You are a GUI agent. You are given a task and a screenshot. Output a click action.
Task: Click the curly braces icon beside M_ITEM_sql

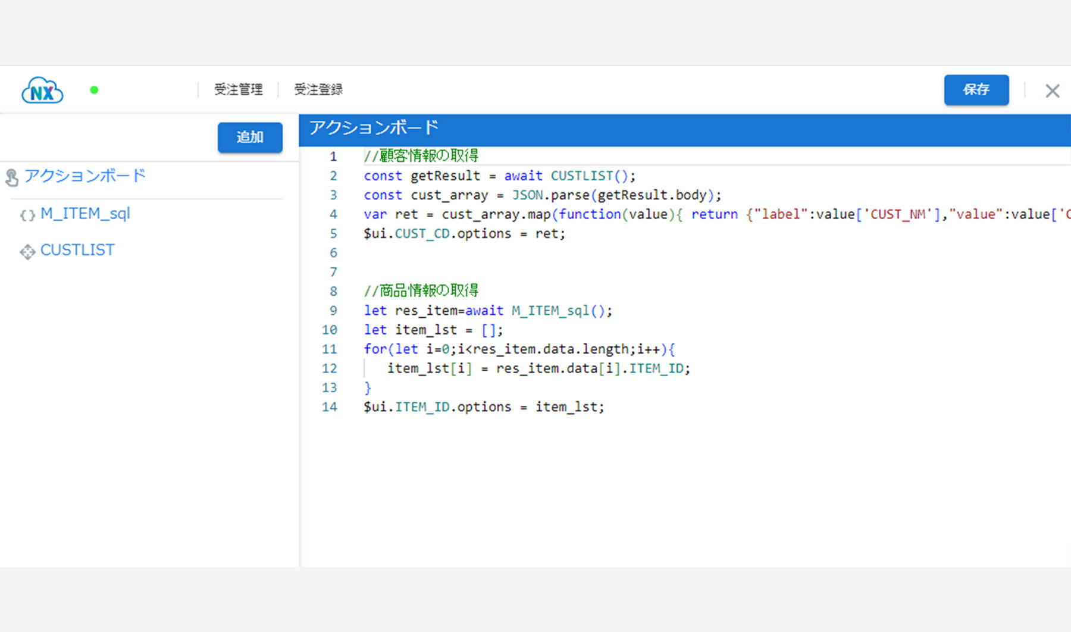[27, 215]
